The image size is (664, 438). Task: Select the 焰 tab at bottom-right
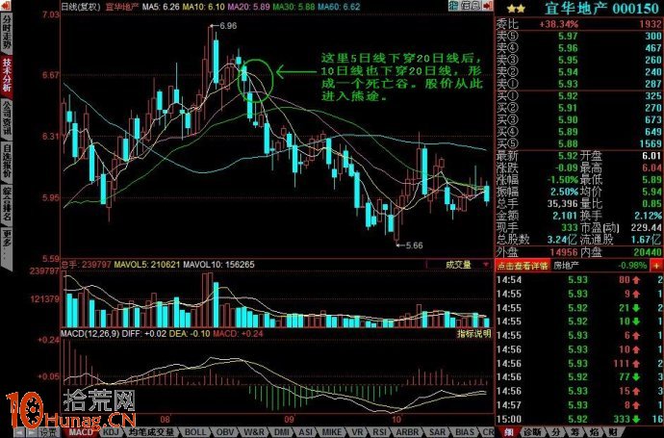pyautogui.click(x=595, y=432)
